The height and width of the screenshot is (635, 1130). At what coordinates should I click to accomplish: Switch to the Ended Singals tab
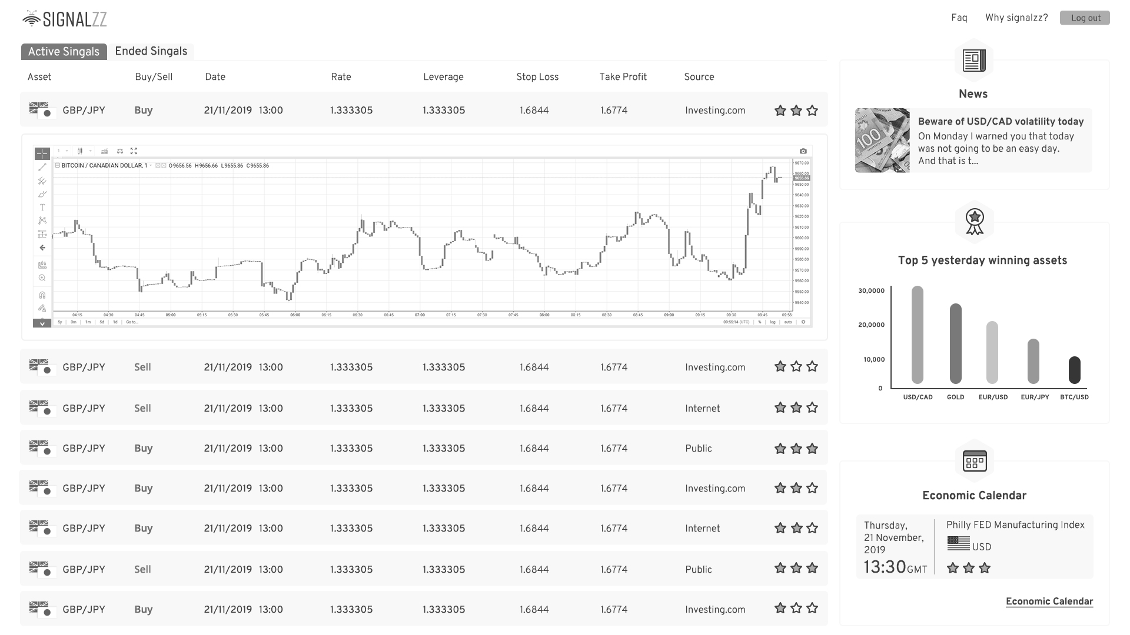[151, 51]
